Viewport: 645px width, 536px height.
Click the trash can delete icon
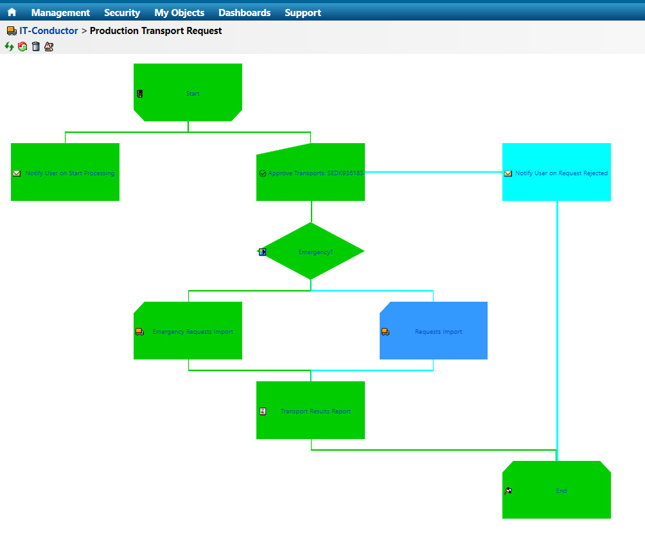tap(36, 46)
